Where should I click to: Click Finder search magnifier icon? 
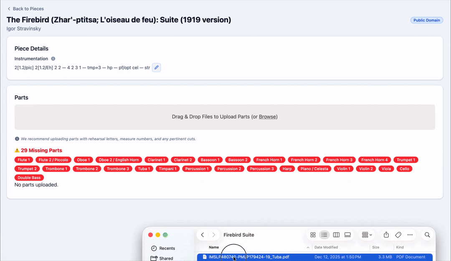(x=427, y=235)
